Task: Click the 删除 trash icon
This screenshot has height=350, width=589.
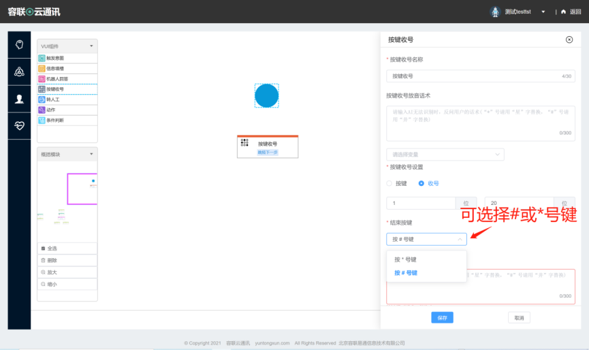Action: 43,260
